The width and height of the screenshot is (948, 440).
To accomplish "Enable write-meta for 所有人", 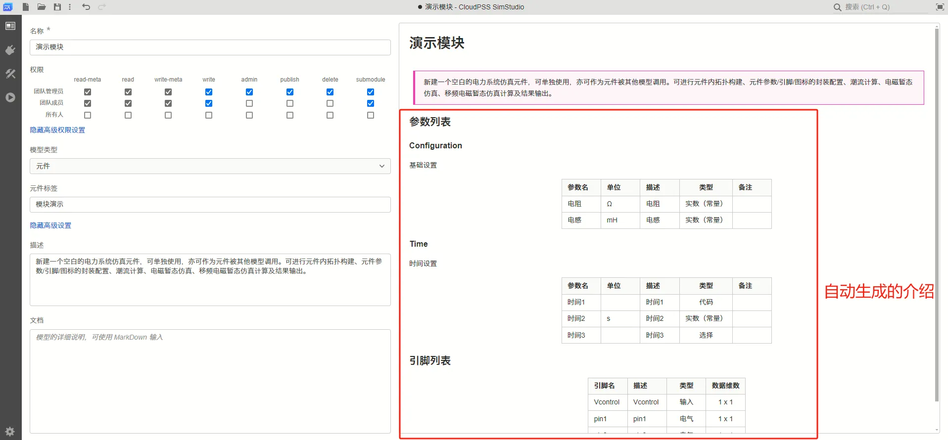I will click(168, 115).
